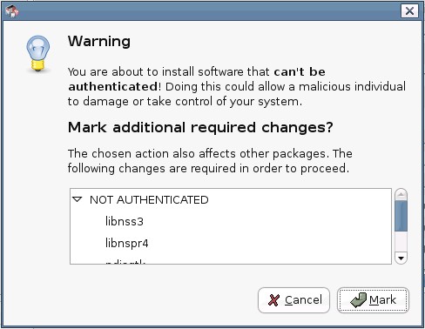Click the green arrow icon on Mark

[x=358, y=300]
